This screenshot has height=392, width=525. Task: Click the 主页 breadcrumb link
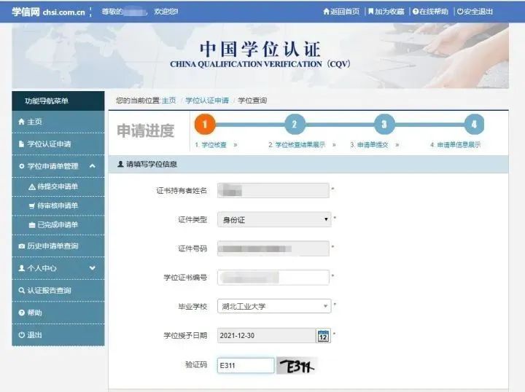(168, 101)
